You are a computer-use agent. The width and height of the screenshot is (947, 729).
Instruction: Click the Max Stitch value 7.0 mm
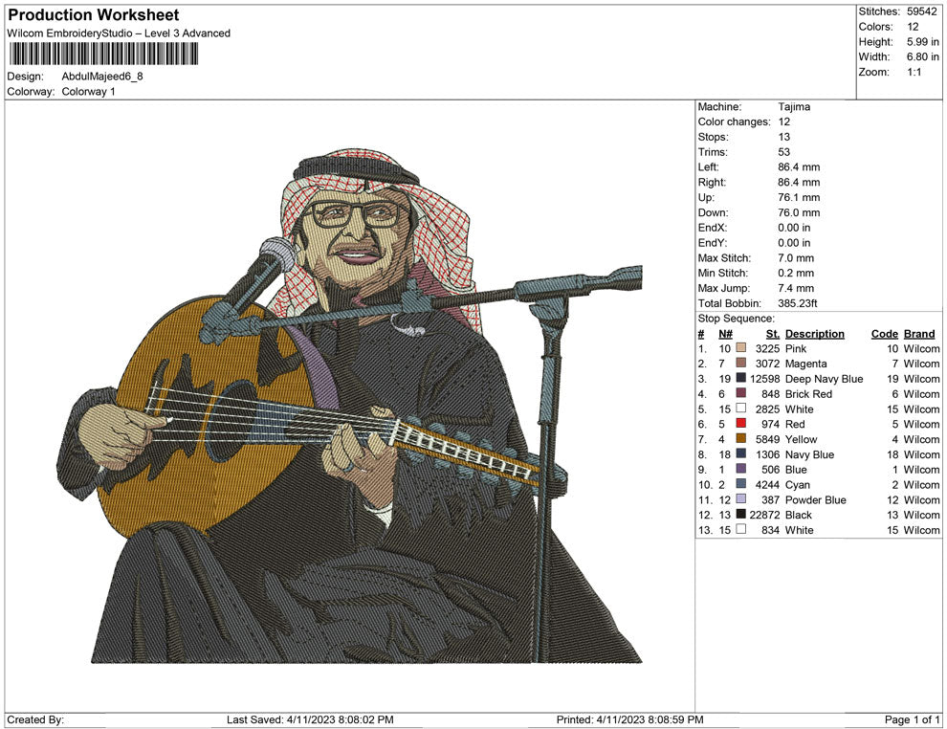click(x=796, y=258)
